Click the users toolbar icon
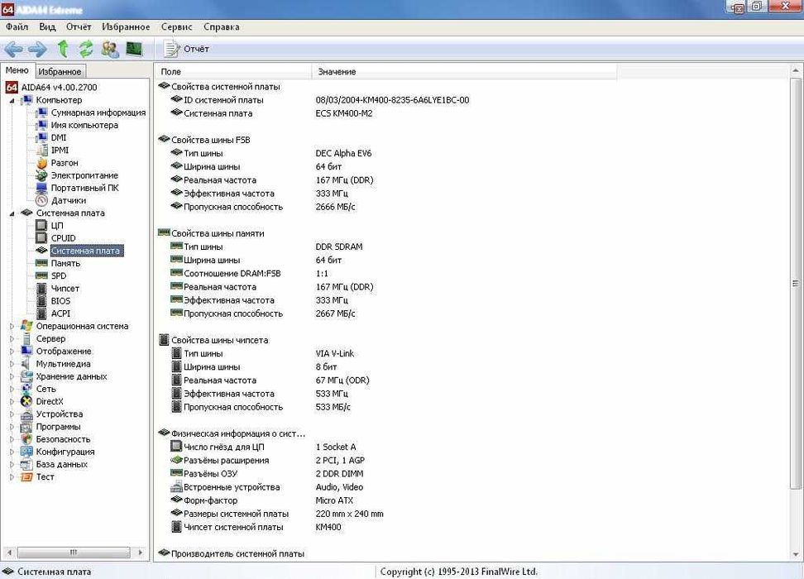This screenshot has width=804, height=579. (x=110, y=50)
